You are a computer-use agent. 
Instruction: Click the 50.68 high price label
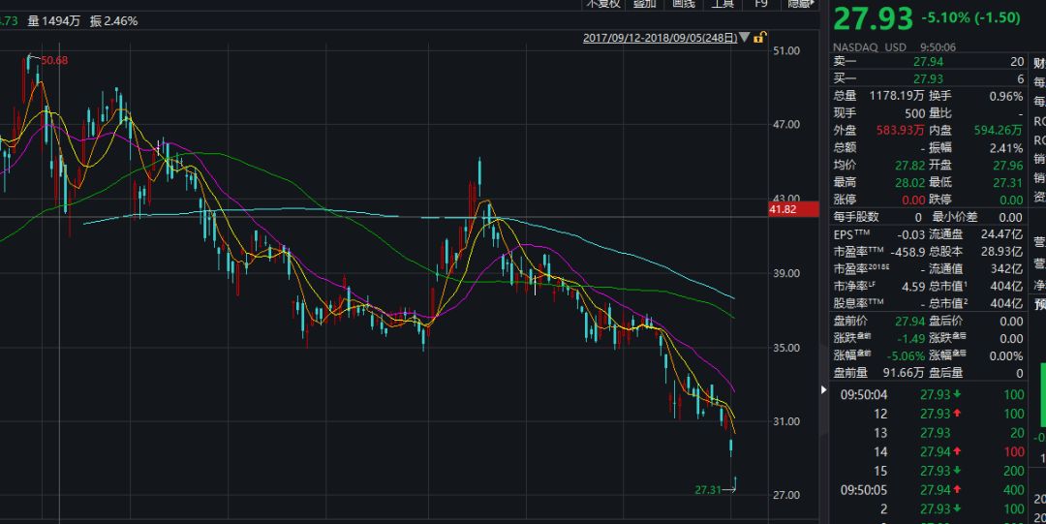pyautogui.click(x=54, y=61)
